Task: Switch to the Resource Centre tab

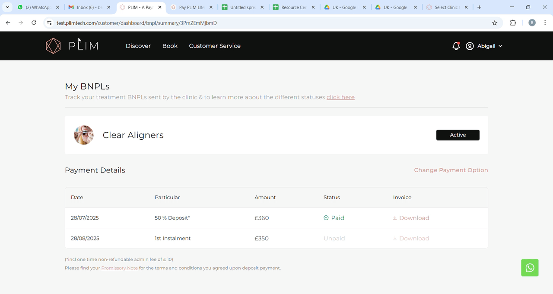Action: (294, 7)
